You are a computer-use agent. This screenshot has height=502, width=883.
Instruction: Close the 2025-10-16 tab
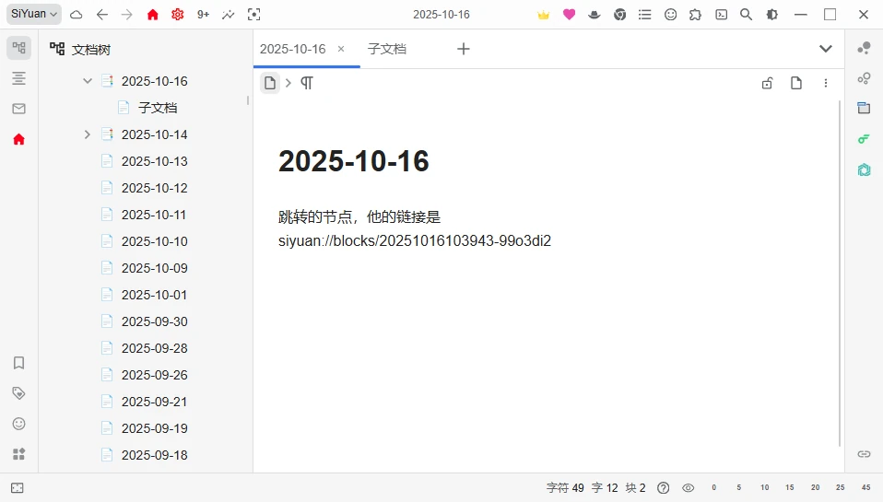(x=341, y=49)
